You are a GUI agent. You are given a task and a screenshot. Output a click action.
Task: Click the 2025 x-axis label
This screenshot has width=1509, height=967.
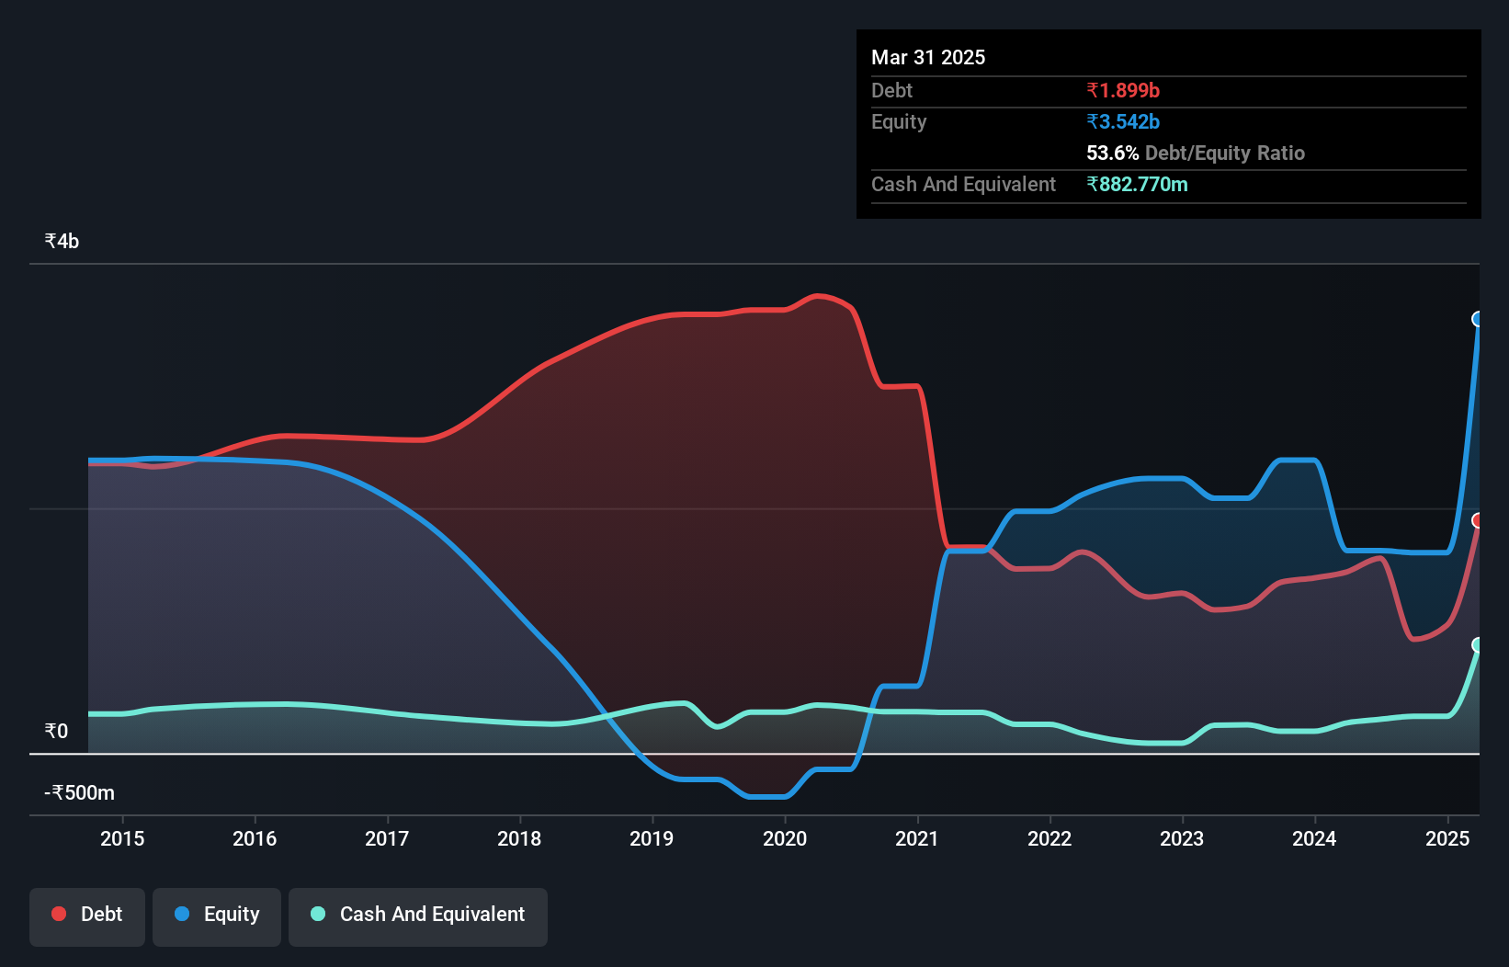[1447, 838]
